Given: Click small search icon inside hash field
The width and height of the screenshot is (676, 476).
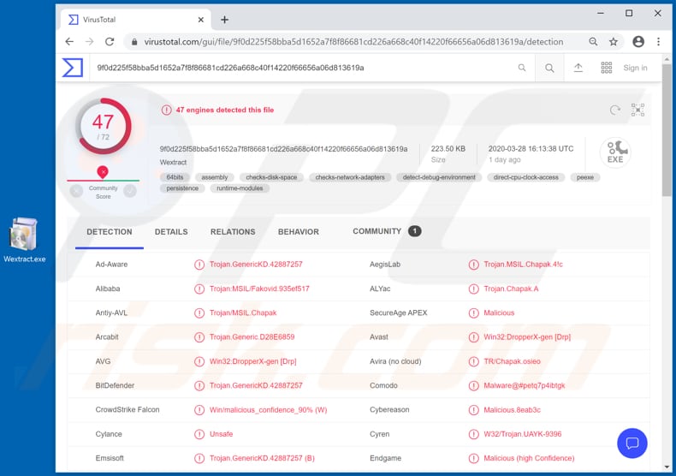Looking at the screenshot, I should (x=522, y=68).
